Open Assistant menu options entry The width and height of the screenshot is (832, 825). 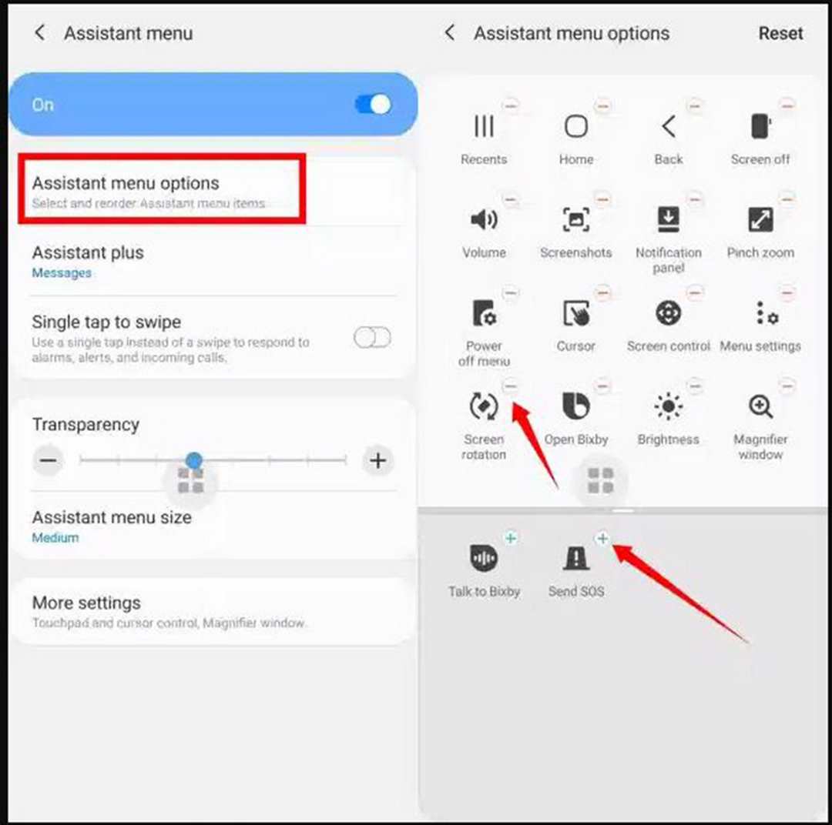click(x=163, y=189)
